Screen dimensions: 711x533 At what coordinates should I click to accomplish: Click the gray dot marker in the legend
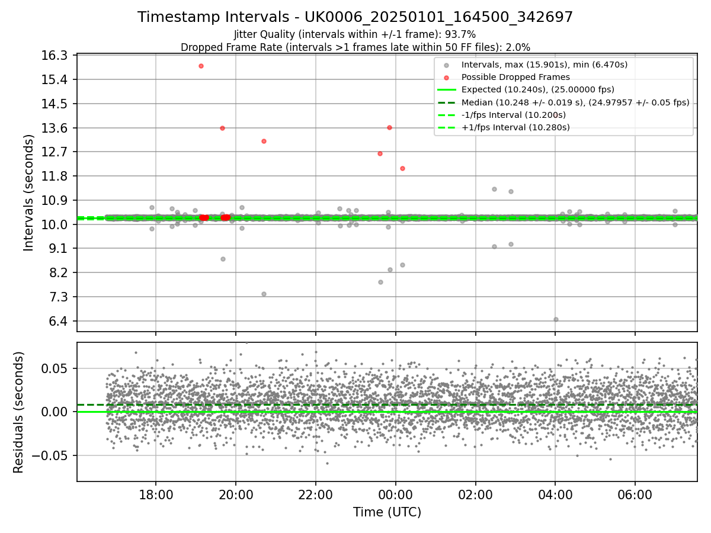tap(447, 65)
